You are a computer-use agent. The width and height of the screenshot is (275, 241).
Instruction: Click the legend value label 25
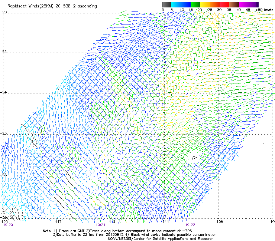pos(210,10)
